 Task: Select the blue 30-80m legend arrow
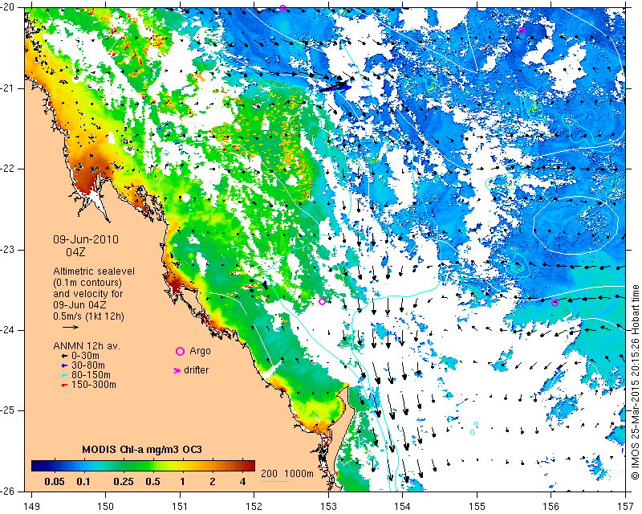64,365
